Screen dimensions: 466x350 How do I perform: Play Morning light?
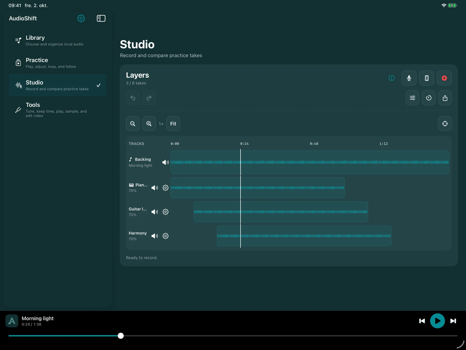437,321
